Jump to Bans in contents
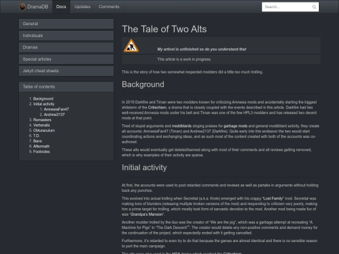 pyautogui.click(x=38, y=141)
